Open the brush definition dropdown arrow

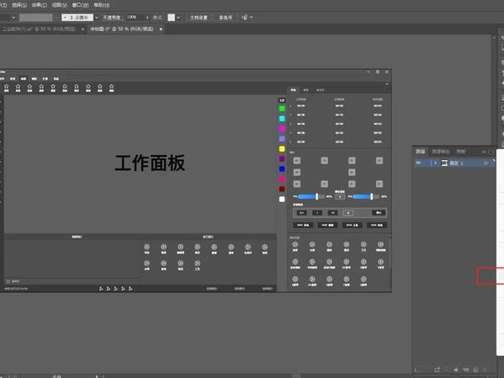click(x=97, y=18)
